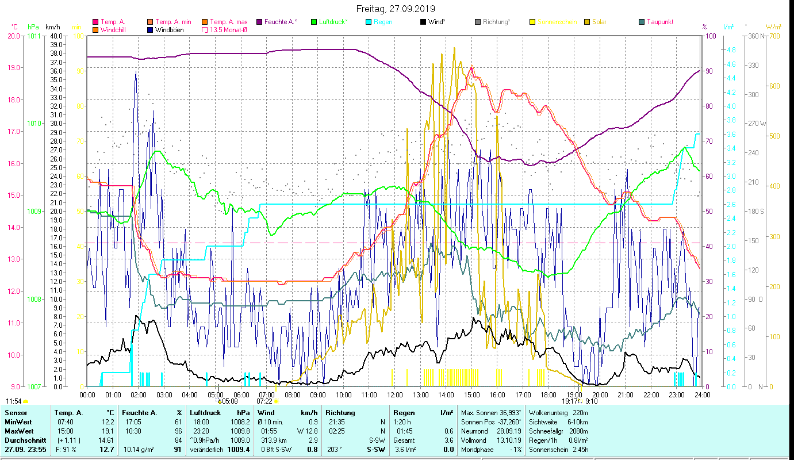Click the Vollmond 13.10.19 entry

click(492, 440)
